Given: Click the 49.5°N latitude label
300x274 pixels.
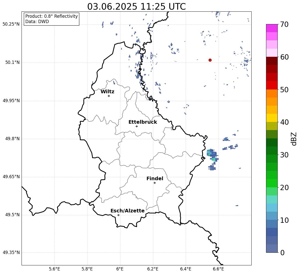Looking at the screenshot, I should tap(12, 215).
